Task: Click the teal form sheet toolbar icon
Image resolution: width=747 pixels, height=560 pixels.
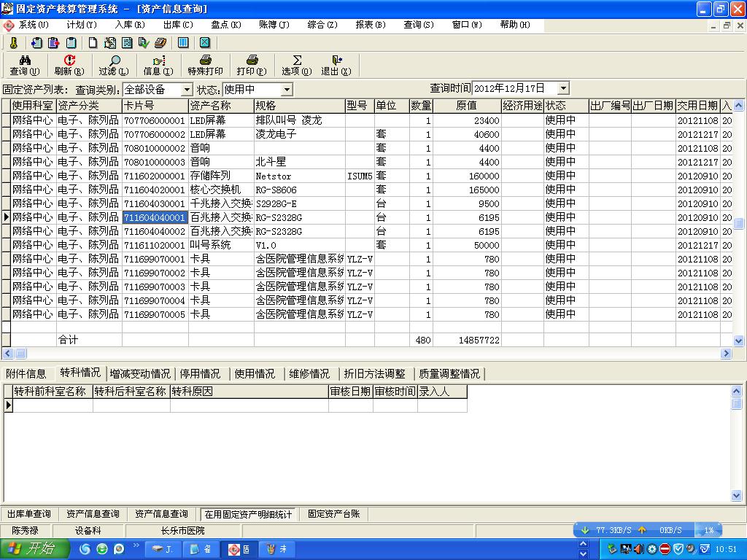Action: click(x=127, y=43)
